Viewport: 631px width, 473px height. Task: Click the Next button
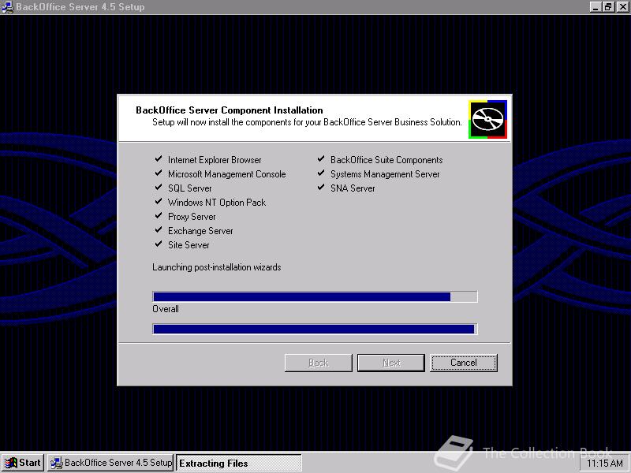[x=390, y=363]
